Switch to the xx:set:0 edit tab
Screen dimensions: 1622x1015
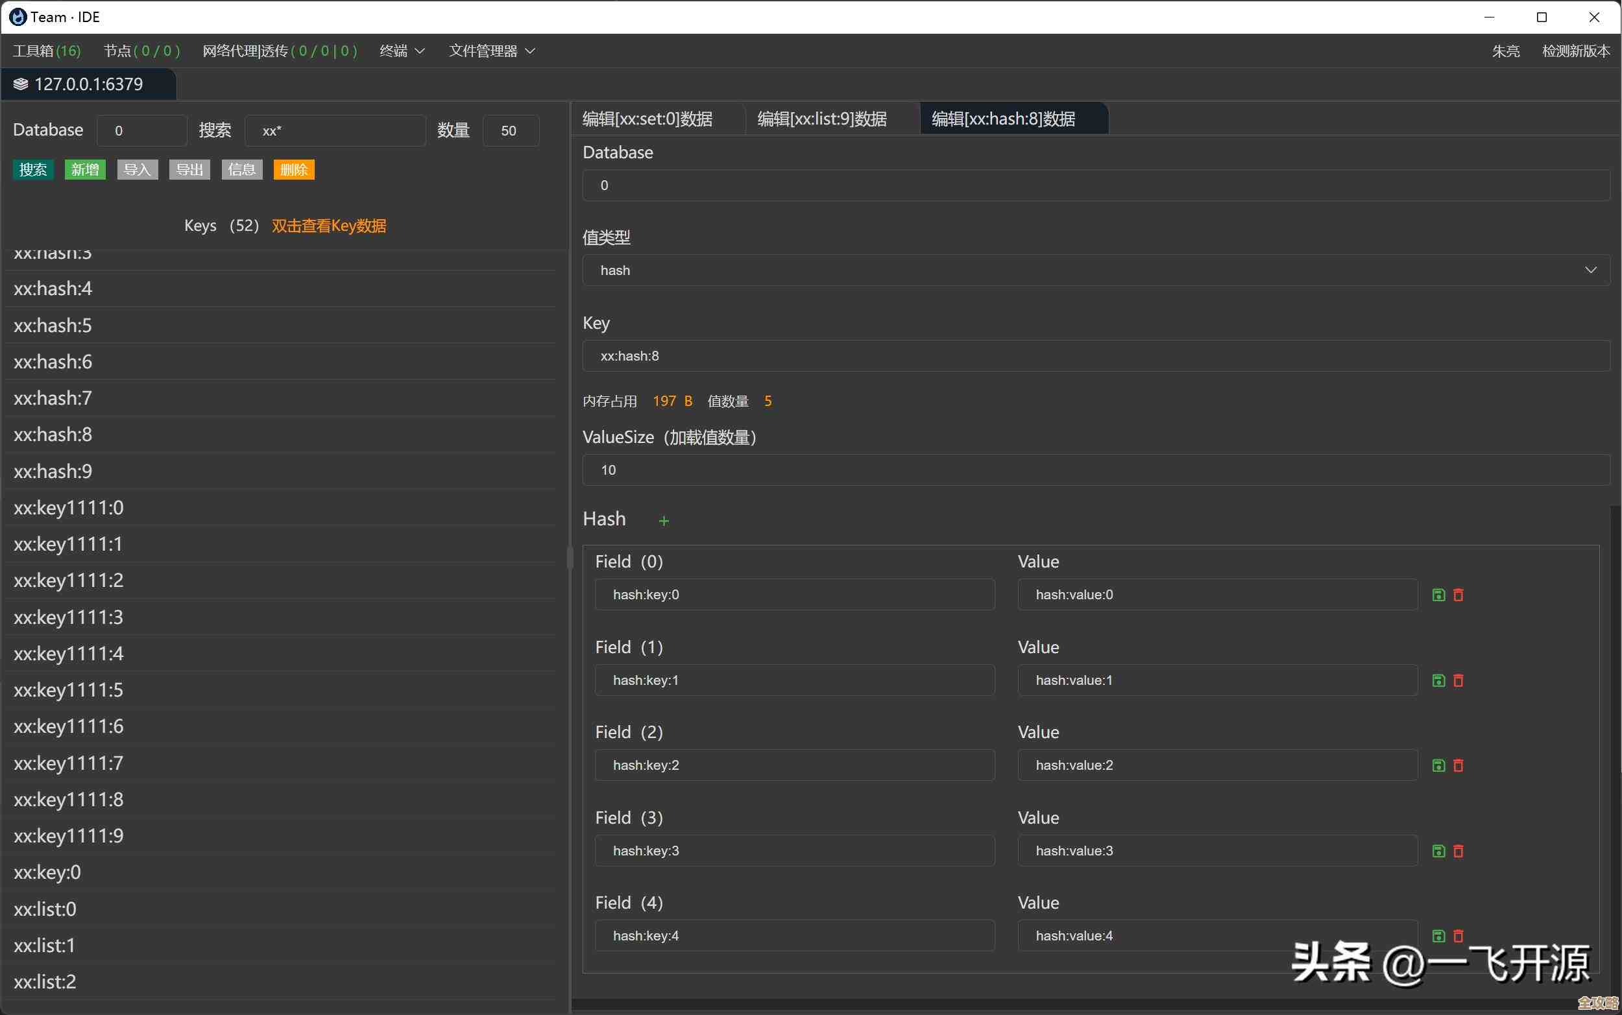tap(648, 119)
